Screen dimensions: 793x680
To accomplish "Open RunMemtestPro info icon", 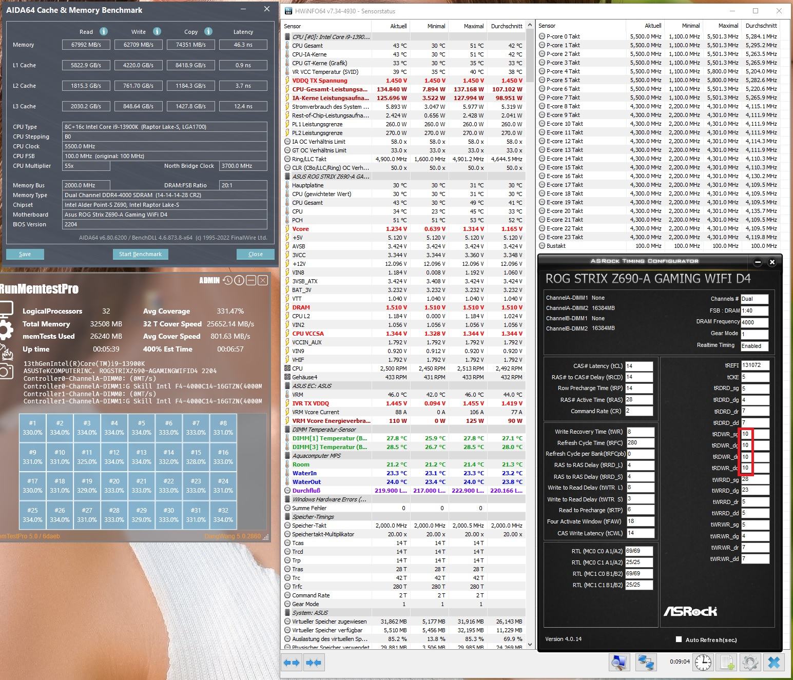I will (x=239, y=280).
